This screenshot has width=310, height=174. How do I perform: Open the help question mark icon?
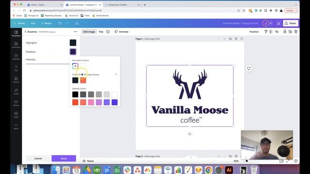point(296,161)
